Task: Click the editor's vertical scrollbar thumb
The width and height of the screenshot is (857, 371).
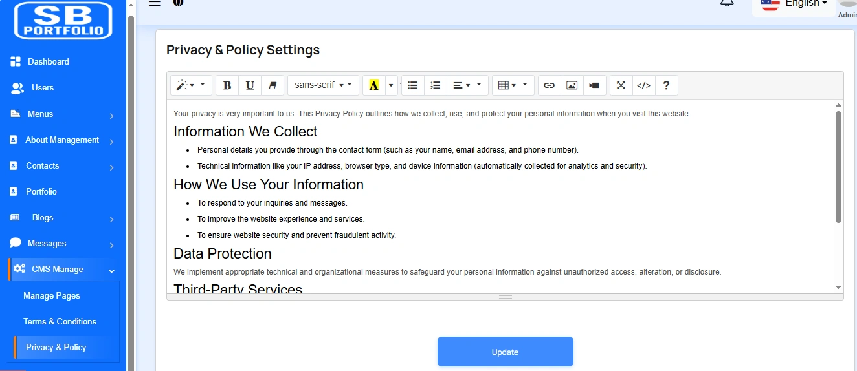Action: click(838, 167)
